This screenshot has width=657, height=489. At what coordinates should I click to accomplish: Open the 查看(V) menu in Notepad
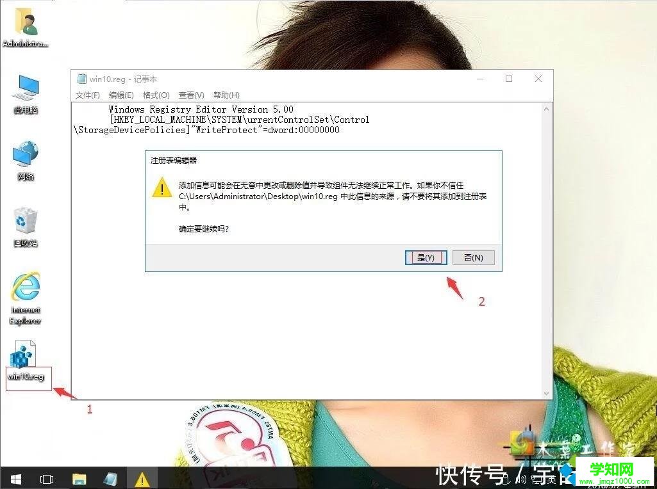coord(190,95)
